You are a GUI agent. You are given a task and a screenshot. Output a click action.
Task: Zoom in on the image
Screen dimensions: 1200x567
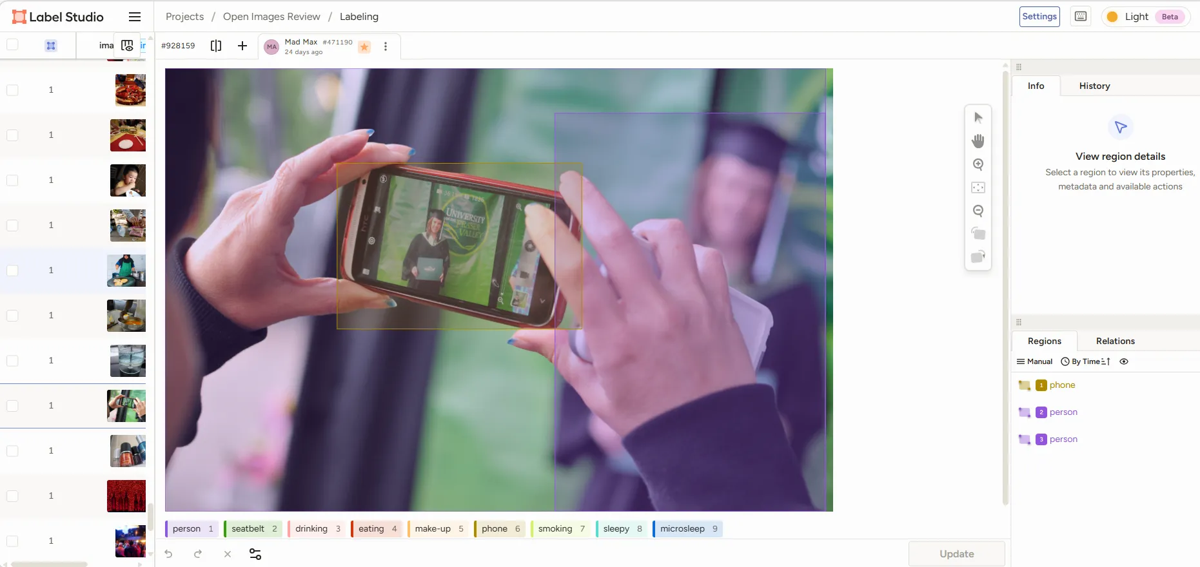tap(978, 164)
